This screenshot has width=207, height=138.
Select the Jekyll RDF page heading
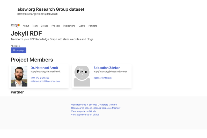(x=26, y=33)
